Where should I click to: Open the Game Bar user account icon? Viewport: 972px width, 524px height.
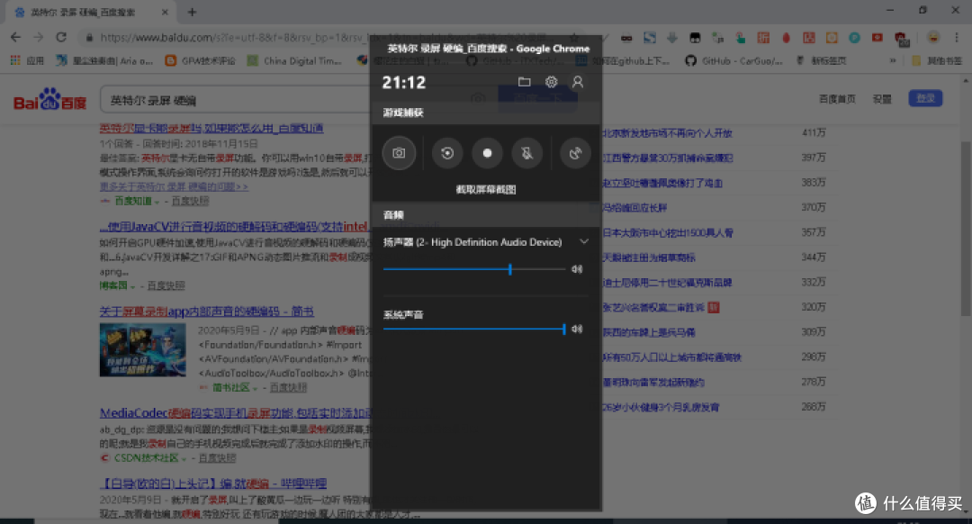(x=578, y=82)
